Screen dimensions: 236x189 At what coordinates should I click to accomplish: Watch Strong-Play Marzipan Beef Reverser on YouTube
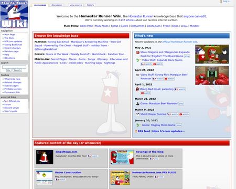click(169, 79)
